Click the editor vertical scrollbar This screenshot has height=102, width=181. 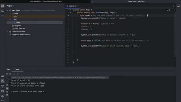175,35
